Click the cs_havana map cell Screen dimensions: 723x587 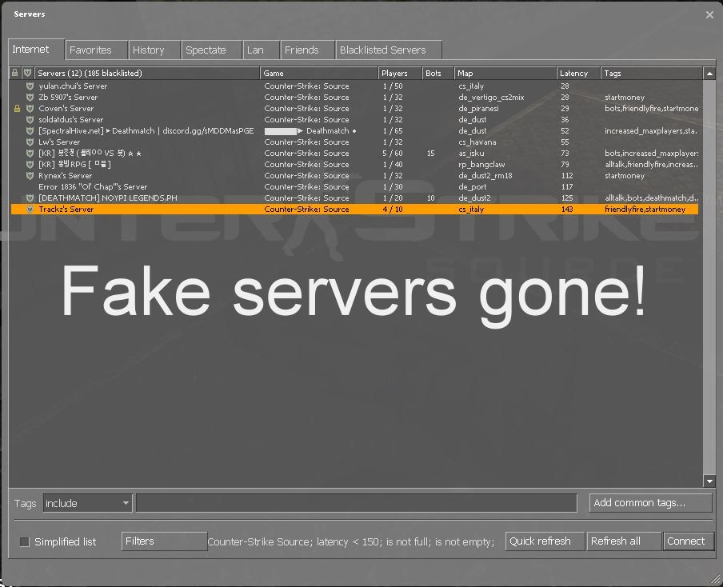tap(477, 142)
